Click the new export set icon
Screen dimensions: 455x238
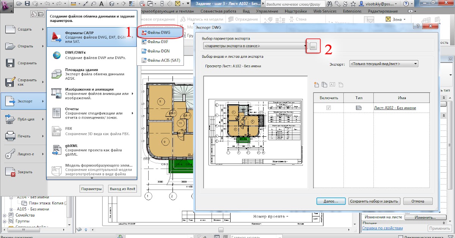pyautogui.click(x=317, y=85)
